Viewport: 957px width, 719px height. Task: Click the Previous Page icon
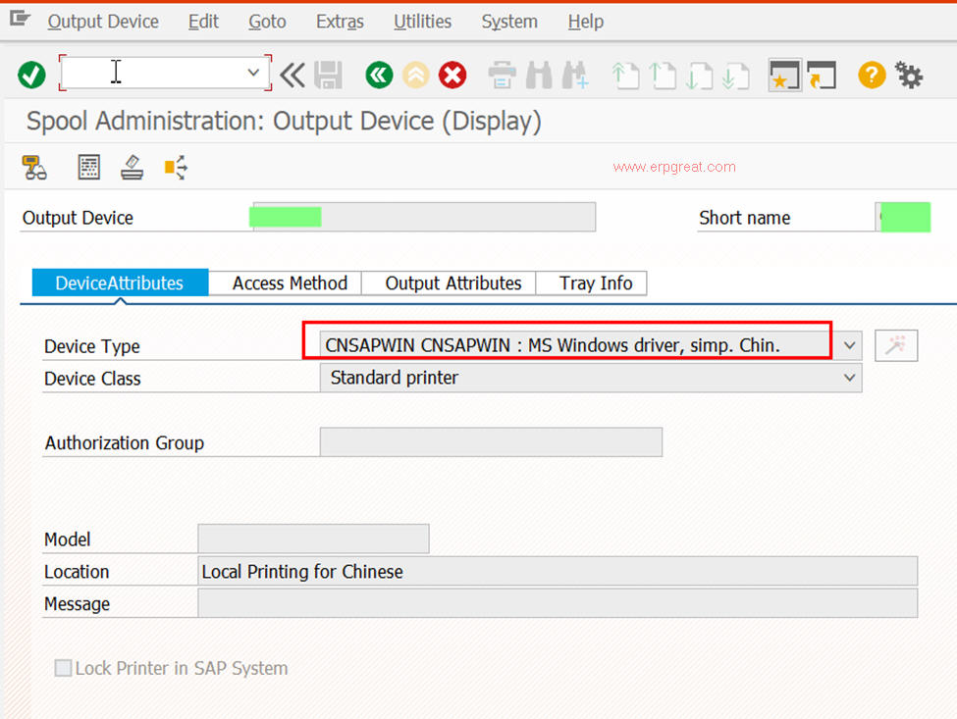(663, 76)
